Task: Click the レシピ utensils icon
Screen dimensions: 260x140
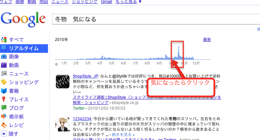Action: click(4, 125)
